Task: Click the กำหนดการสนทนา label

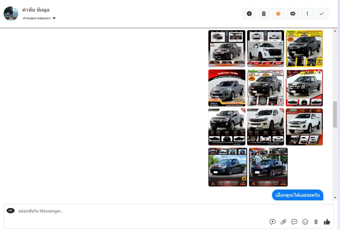Action: [x=37, y=18]
